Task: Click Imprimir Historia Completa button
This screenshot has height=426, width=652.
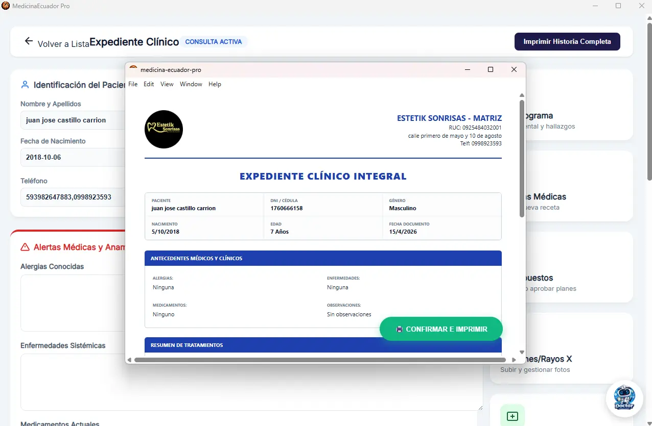Action: (x=567, y=41)
